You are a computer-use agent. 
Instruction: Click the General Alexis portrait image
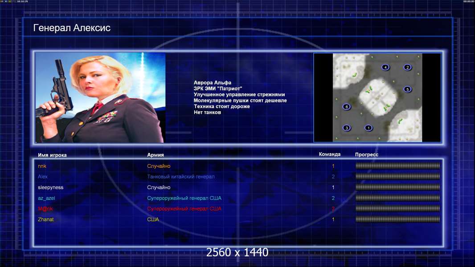click(x=100, y=97)
